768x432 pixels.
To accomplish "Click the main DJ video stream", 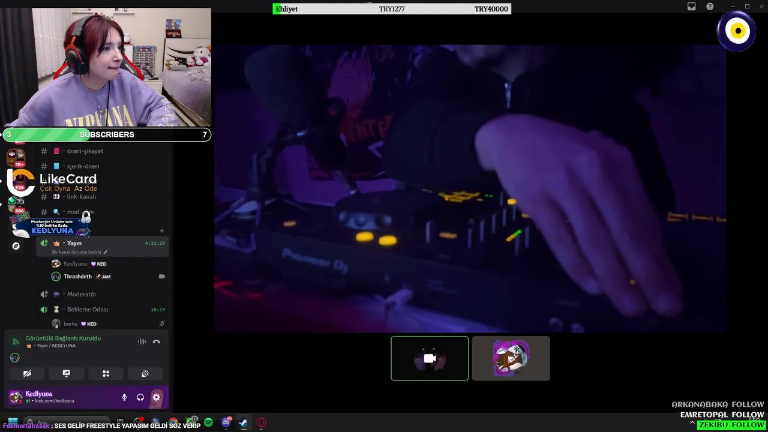I will [470, 188].
